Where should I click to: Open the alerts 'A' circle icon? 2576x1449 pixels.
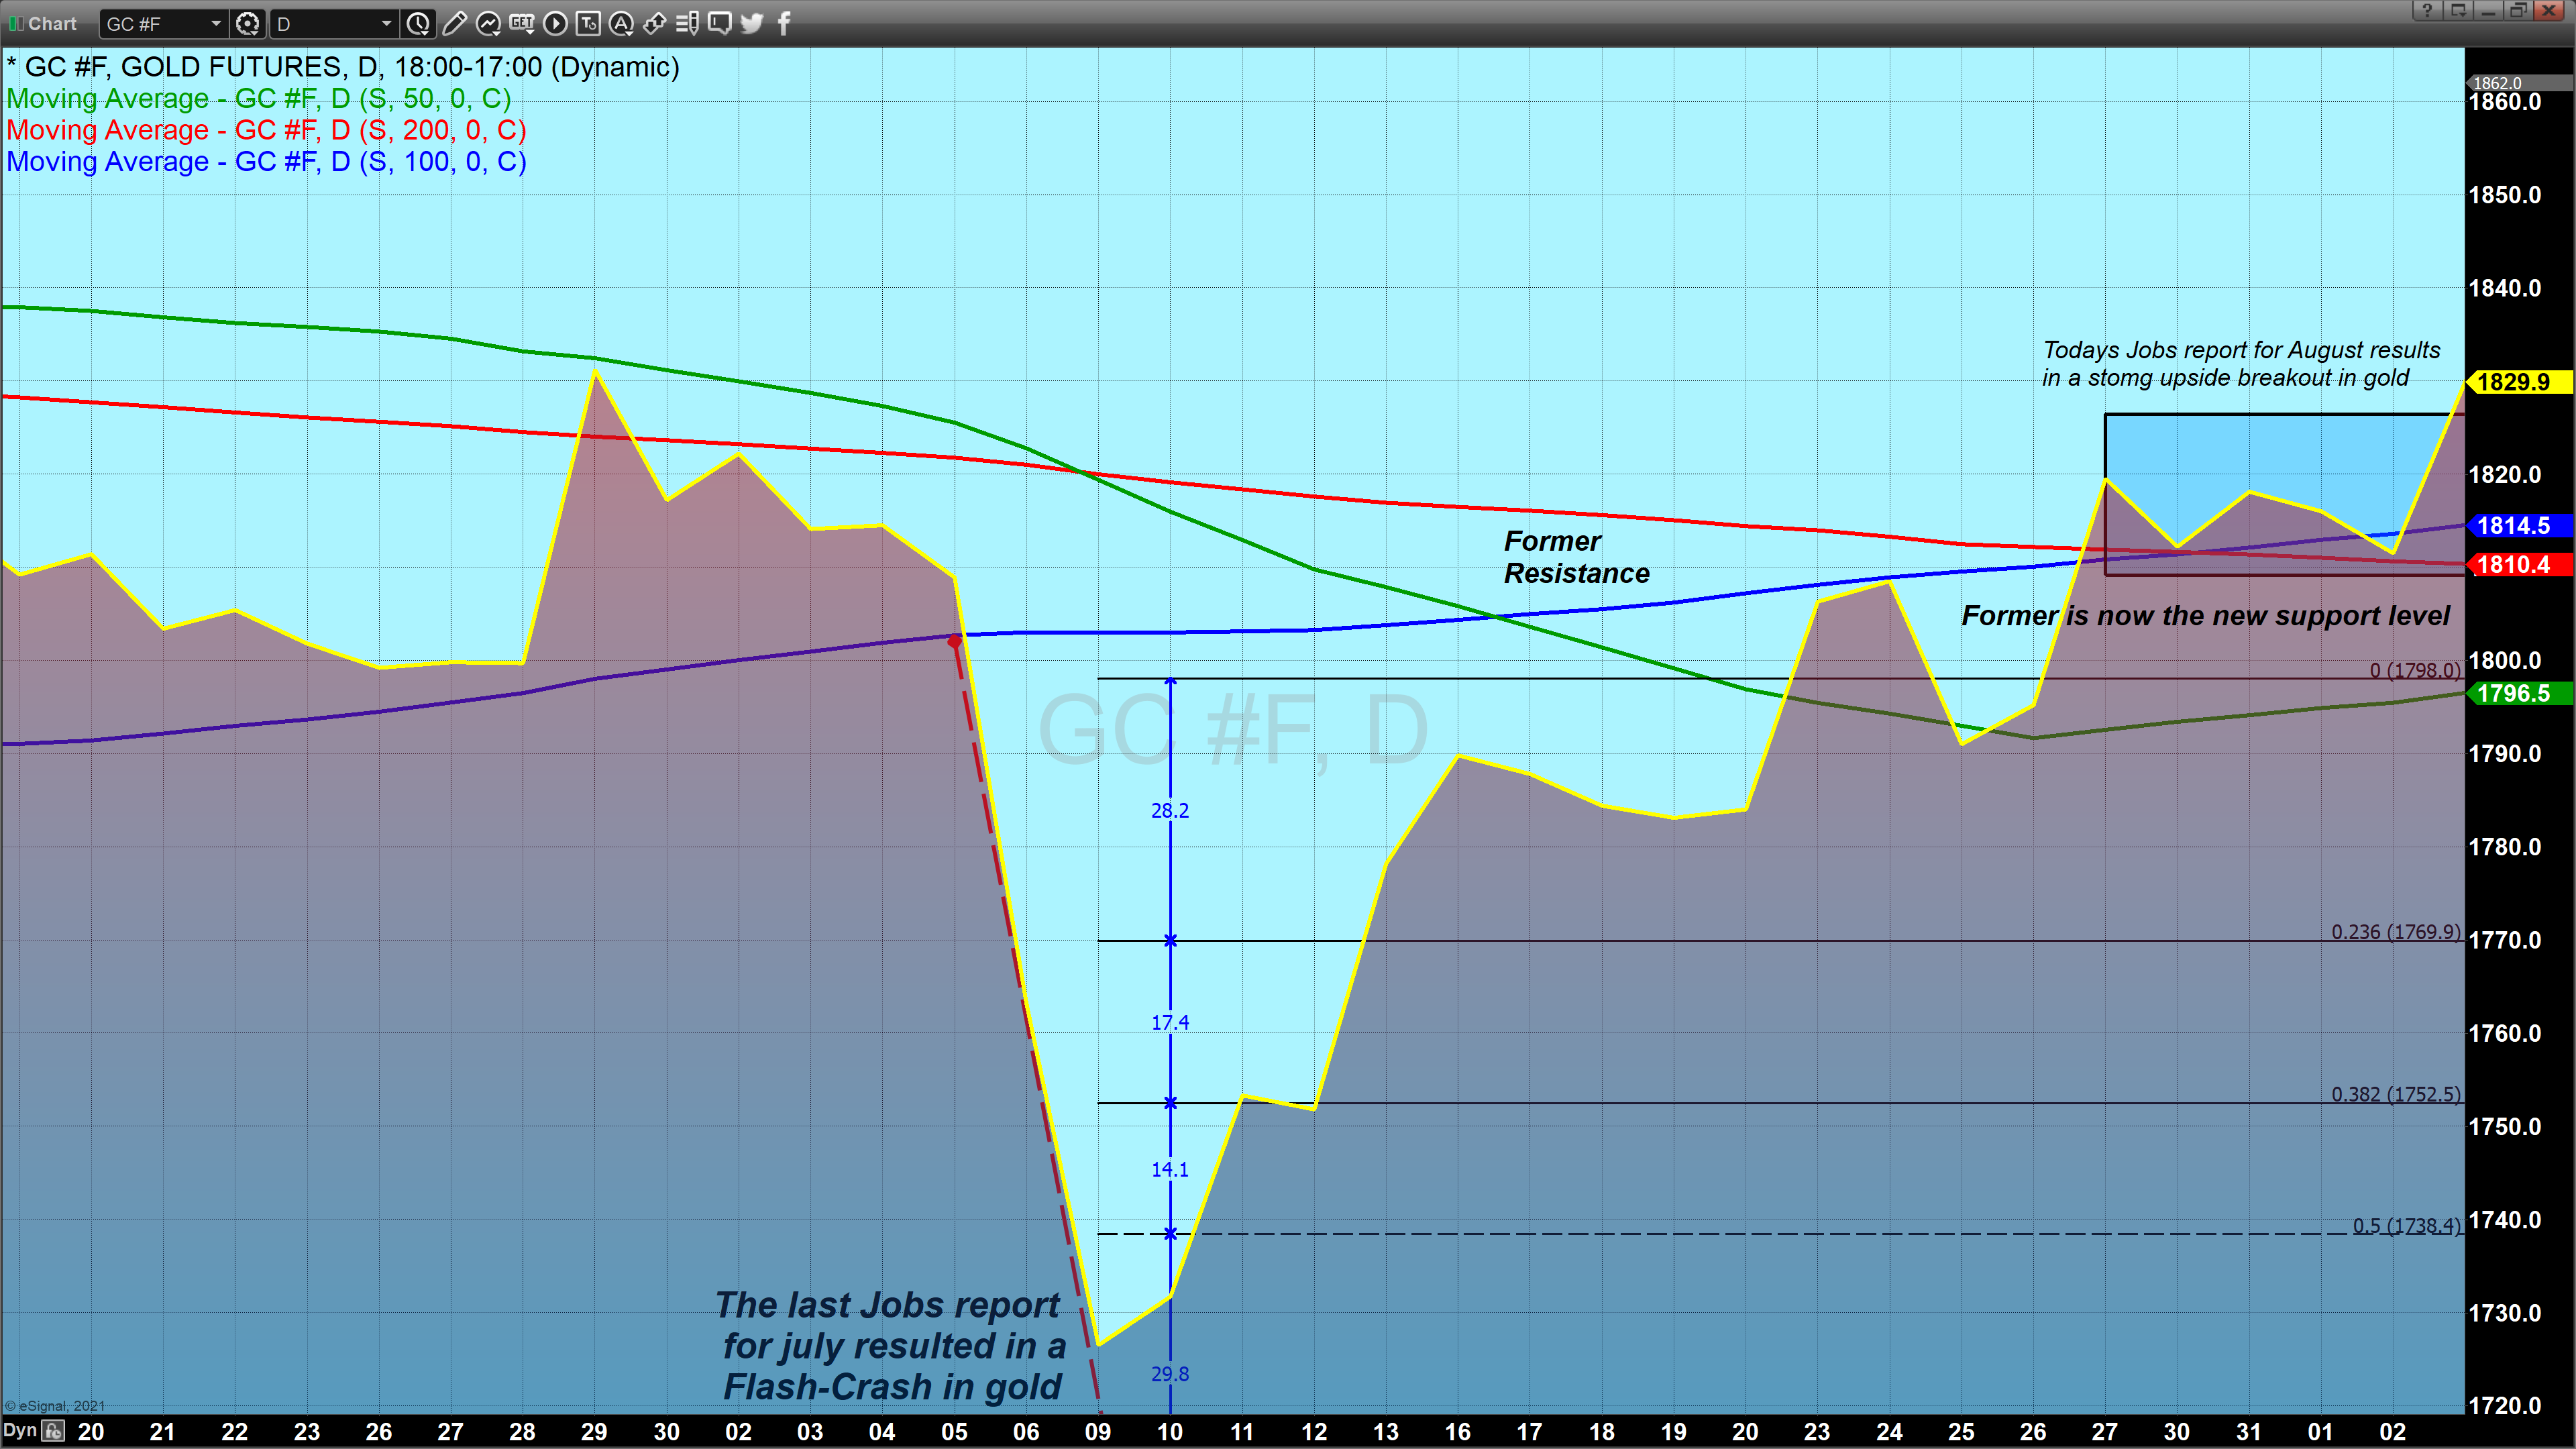[621, 23]
